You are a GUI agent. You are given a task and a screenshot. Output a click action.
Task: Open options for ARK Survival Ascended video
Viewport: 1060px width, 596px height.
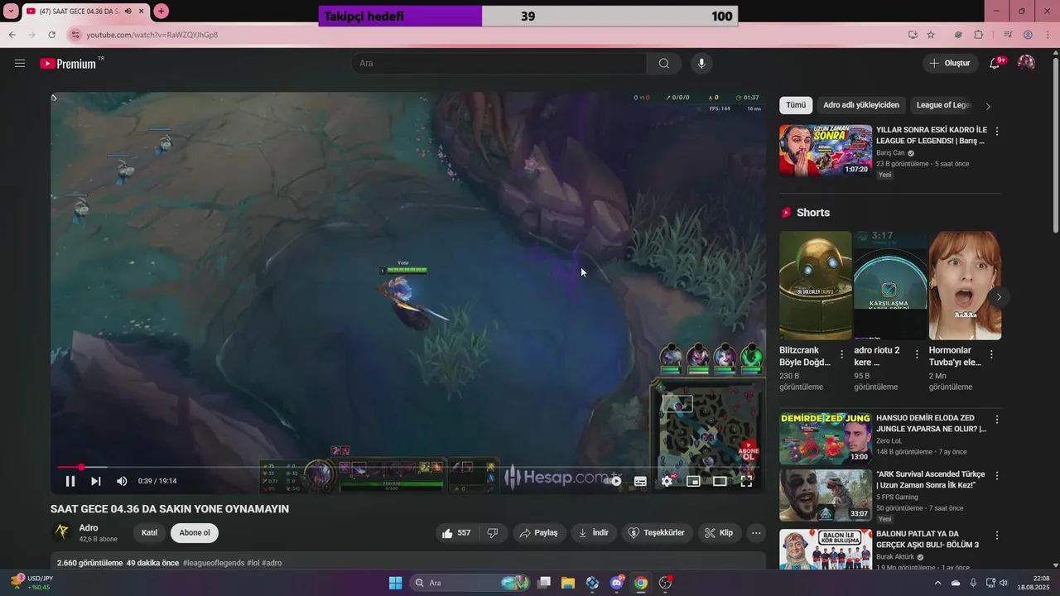point(997,476)
